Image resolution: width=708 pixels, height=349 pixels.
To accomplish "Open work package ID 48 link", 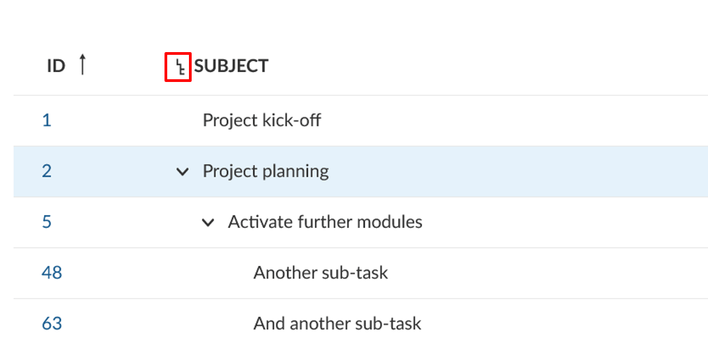I will click(x=52, y=272).
